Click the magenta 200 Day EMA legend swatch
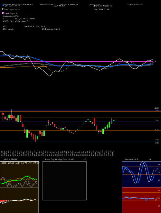 tap(3, 13)
